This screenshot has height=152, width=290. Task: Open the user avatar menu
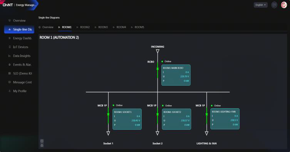click(x=284, y=5)
